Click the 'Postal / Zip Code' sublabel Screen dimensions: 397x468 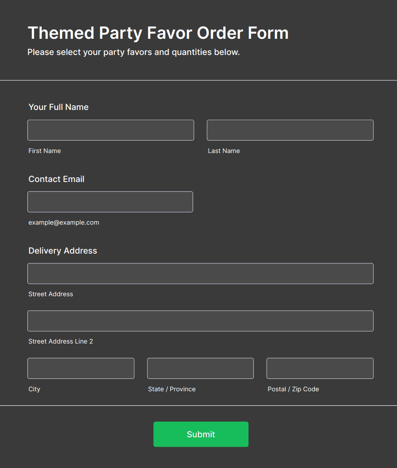click(x=293, y=389)
